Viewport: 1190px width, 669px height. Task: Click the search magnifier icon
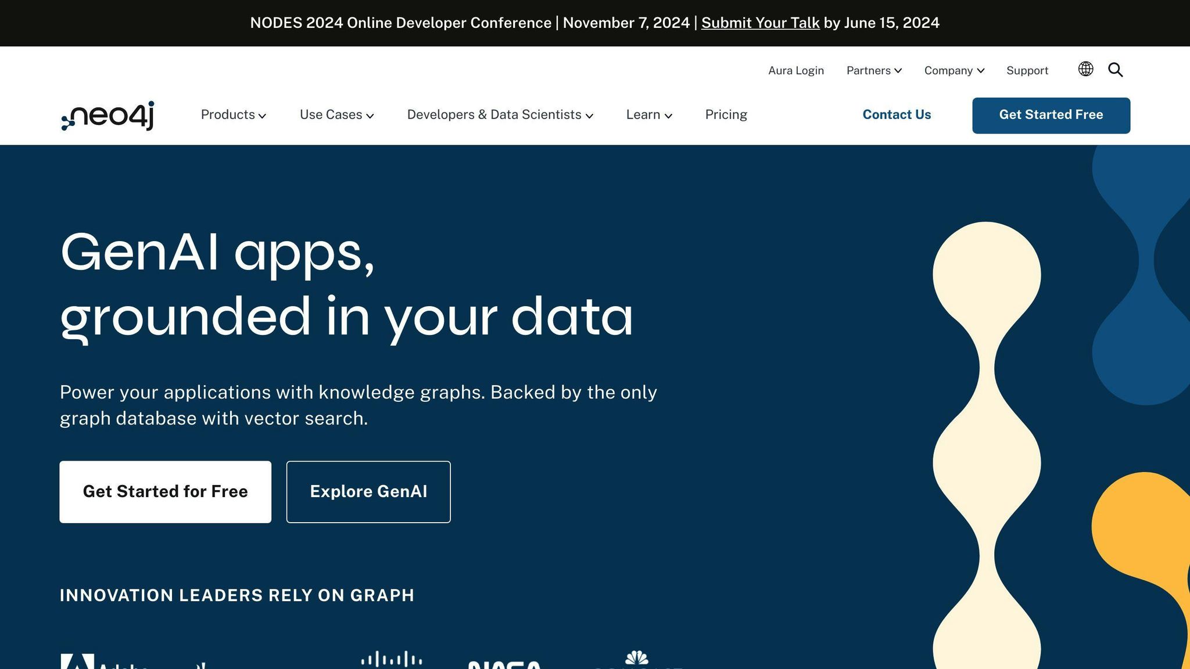[x=1115, y=70]
